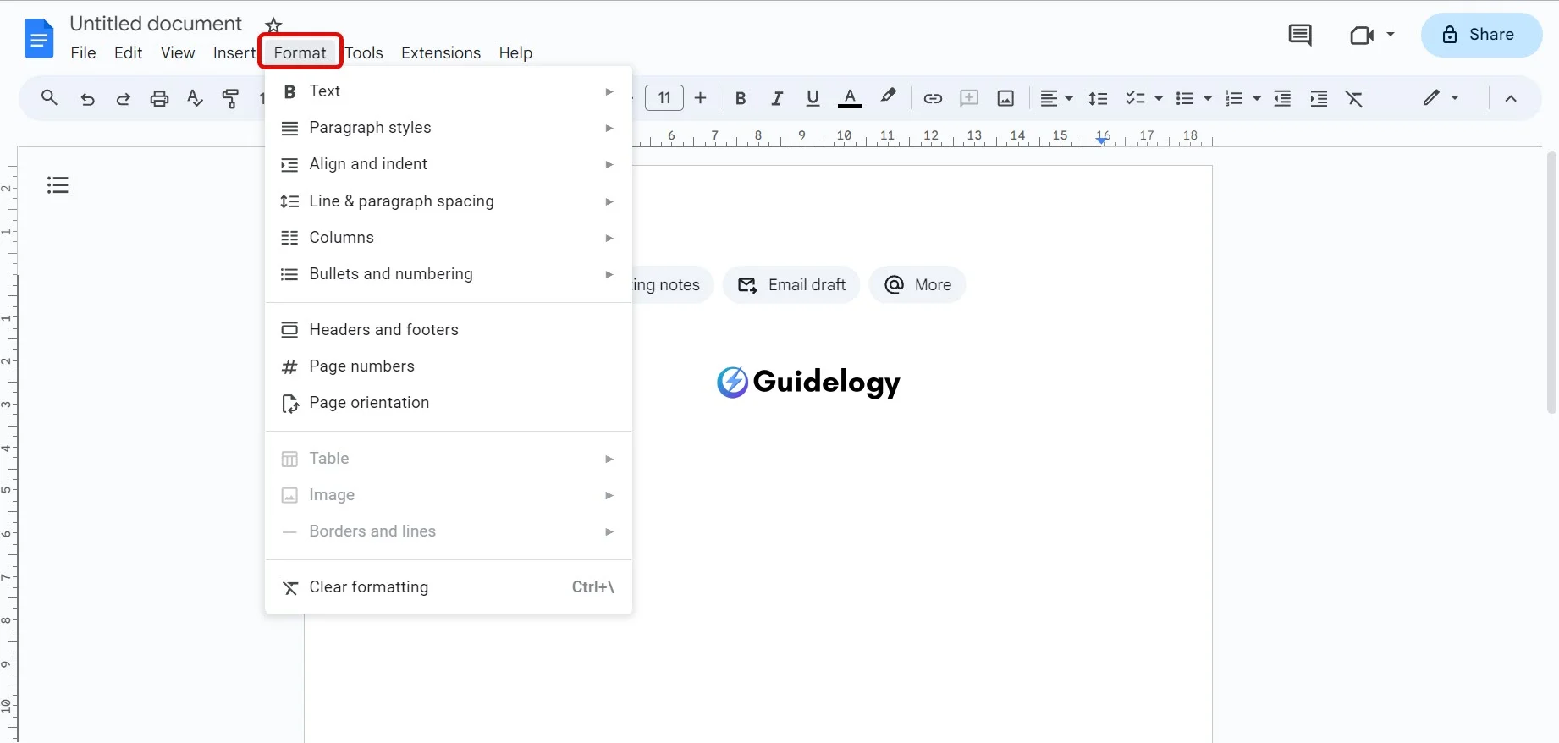Click the More chip button

(x=917, y=285)
